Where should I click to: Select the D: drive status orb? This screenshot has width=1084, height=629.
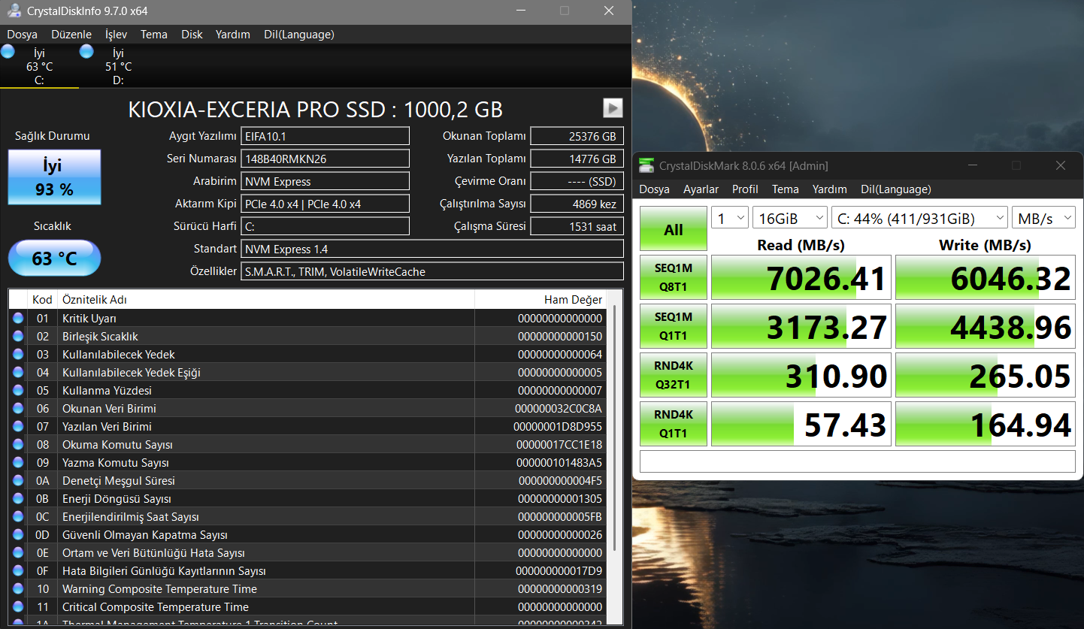click(x=86, y=51)
